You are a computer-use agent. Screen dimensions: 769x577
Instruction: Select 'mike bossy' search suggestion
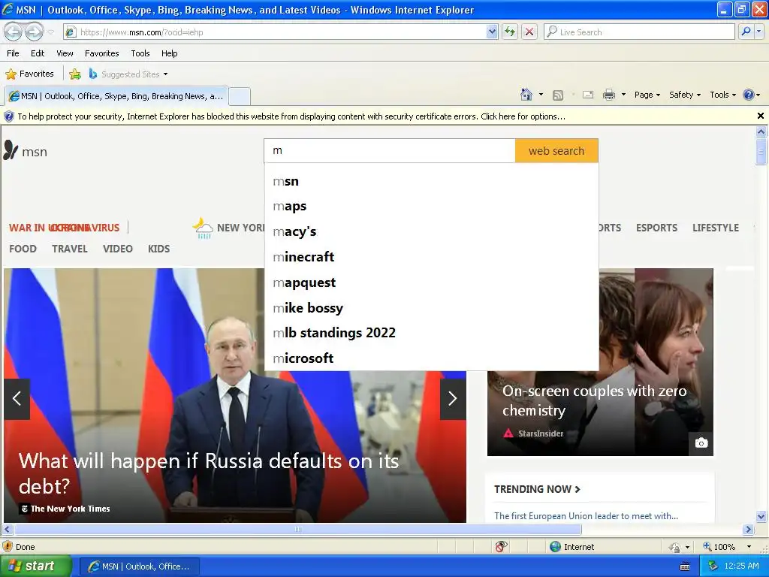[x=432, y=308]
